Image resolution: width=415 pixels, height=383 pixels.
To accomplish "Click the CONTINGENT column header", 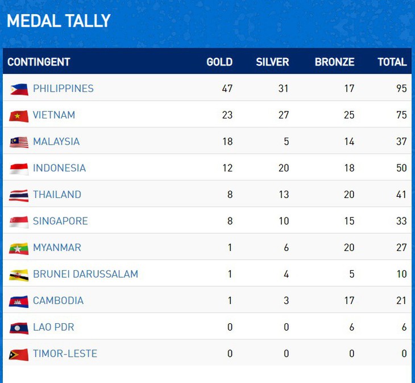I will [x=39, y=62].
